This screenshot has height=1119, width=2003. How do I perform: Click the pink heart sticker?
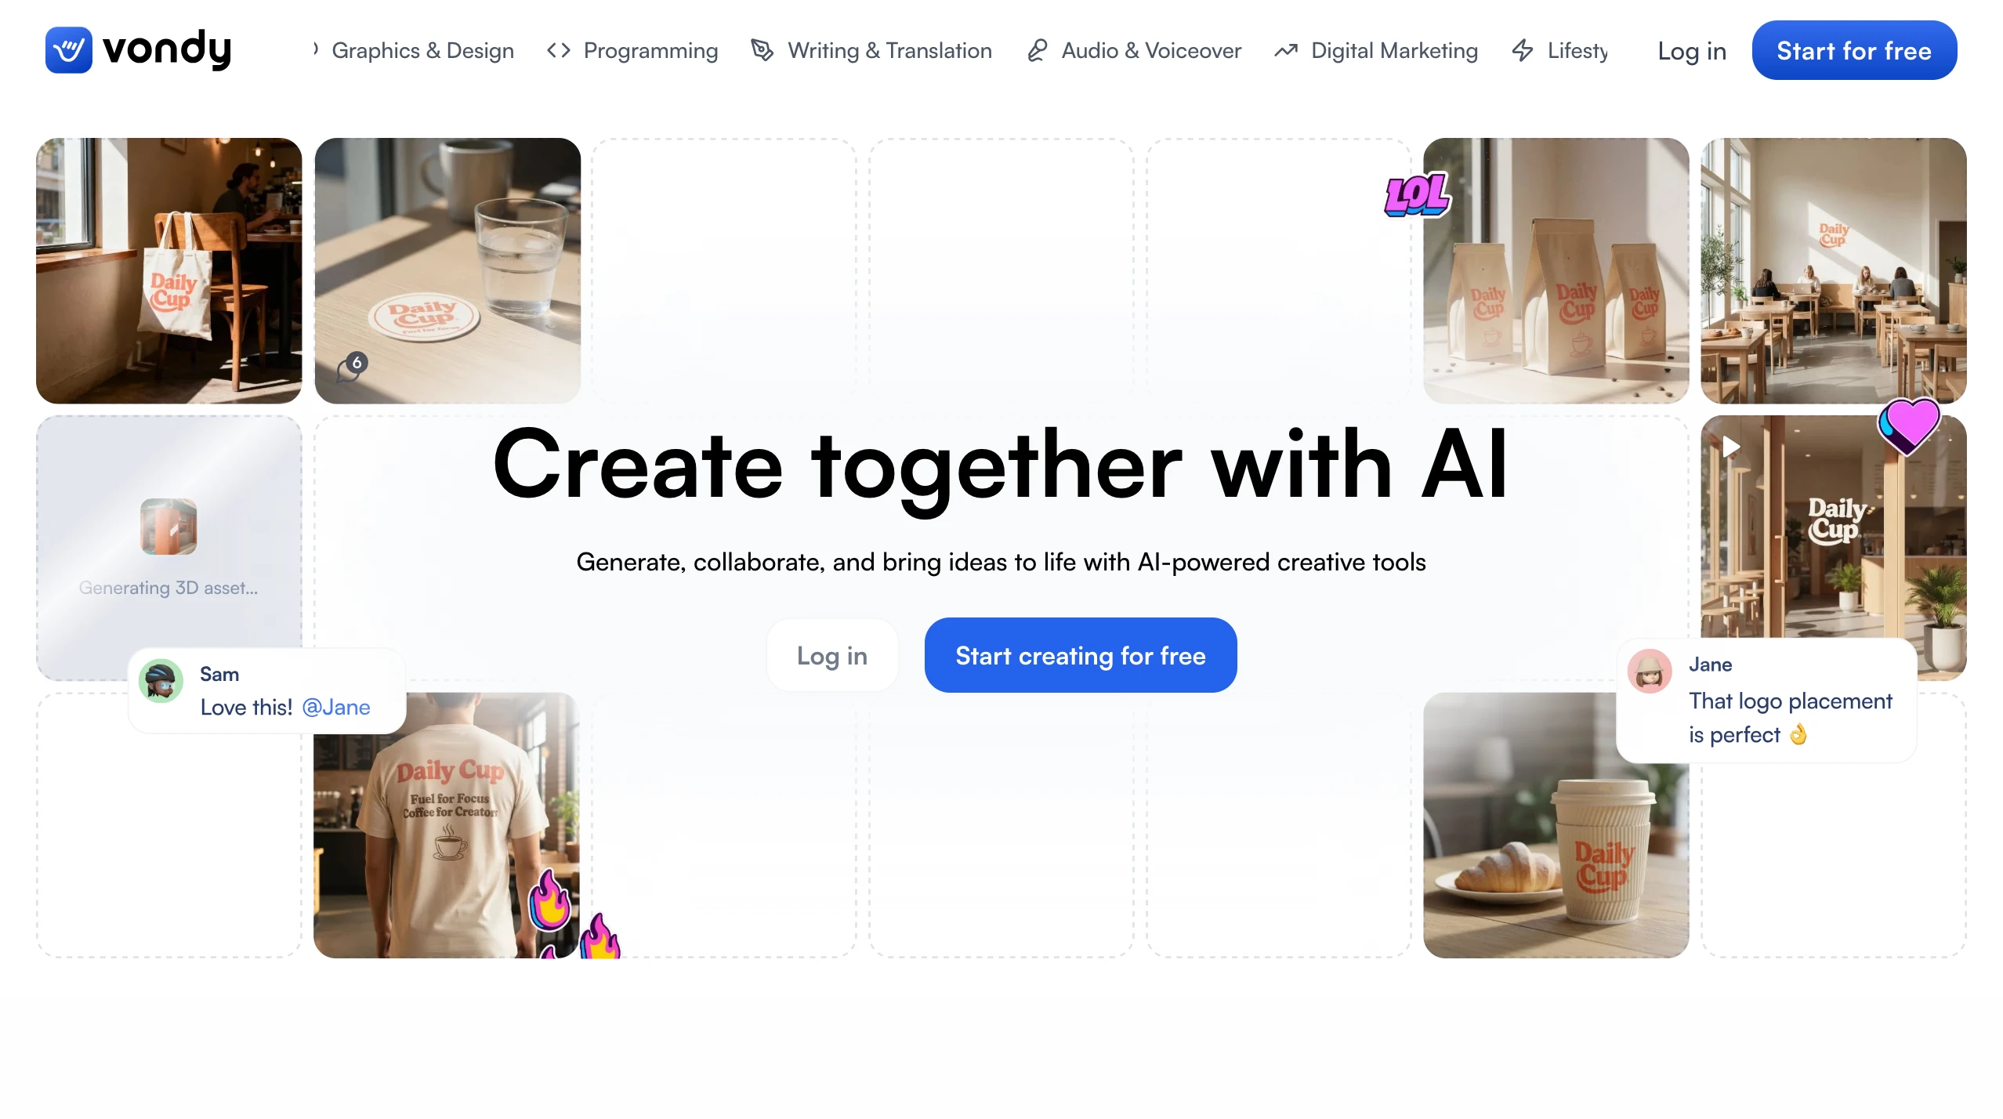tap(1909, 426)
